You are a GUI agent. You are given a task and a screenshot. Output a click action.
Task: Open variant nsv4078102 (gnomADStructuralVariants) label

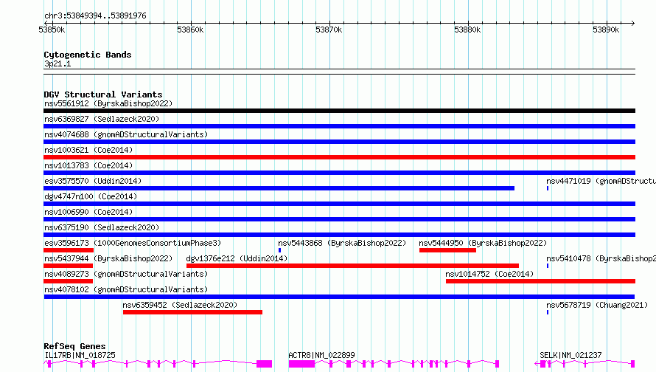click(x=126, y=289)
